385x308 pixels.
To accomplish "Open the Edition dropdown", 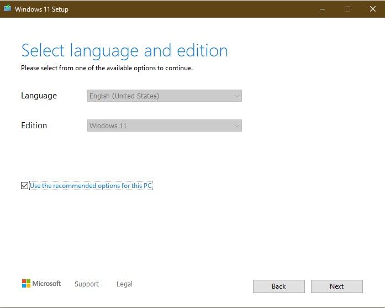I will pyautogui.click(x=164, y=126).
